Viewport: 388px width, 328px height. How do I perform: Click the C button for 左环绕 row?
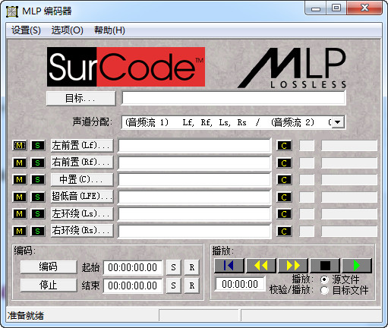pos(284,214)
